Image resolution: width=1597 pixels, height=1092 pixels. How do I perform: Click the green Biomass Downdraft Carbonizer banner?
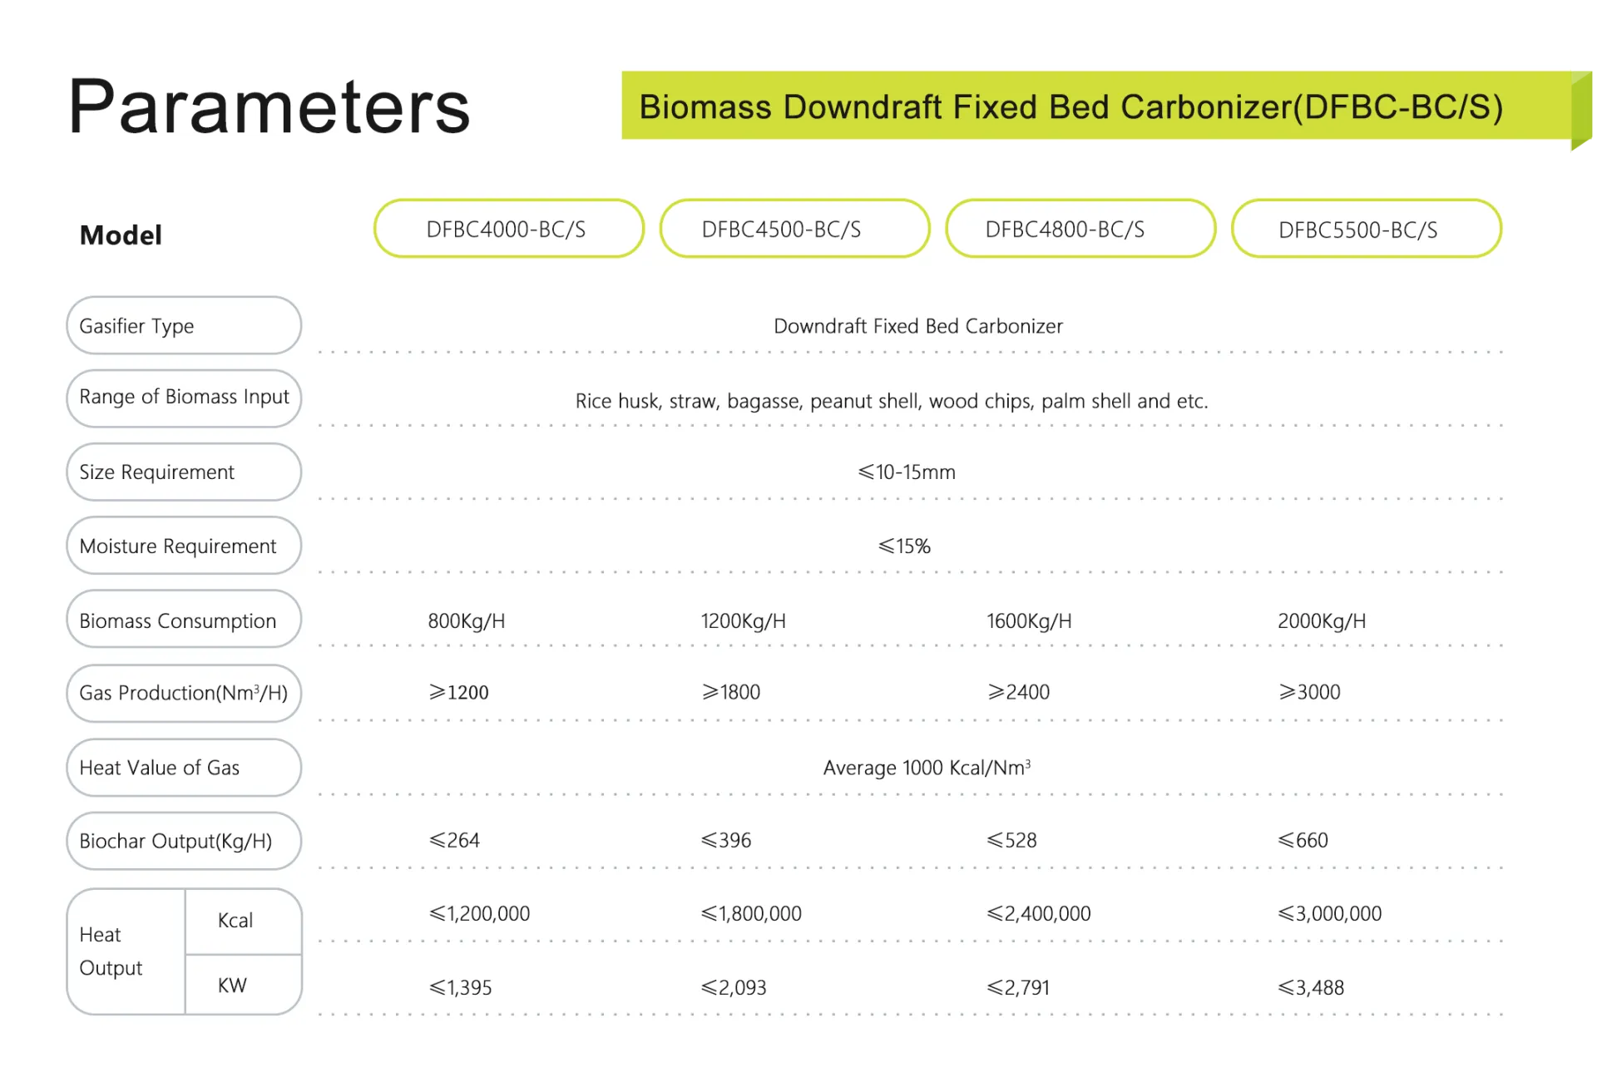click(1070, 106)
